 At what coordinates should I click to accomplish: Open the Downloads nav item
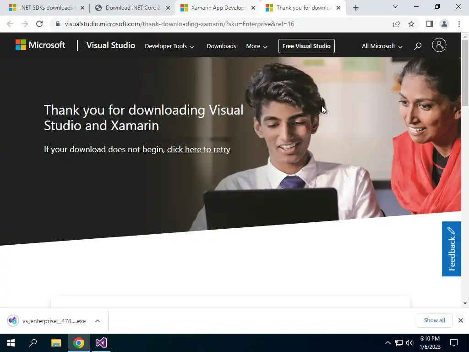click(x=221, y=46)
